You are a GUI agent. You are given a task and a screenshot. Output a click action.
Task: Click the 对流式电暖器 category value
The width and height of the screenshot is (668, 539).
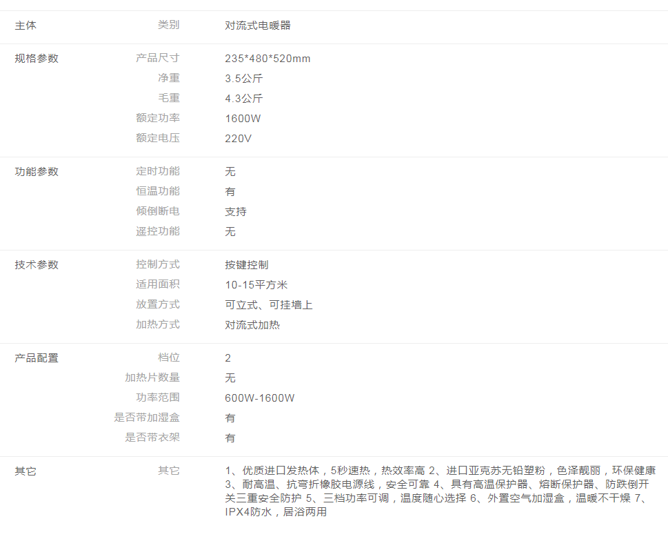pos(258,26)
